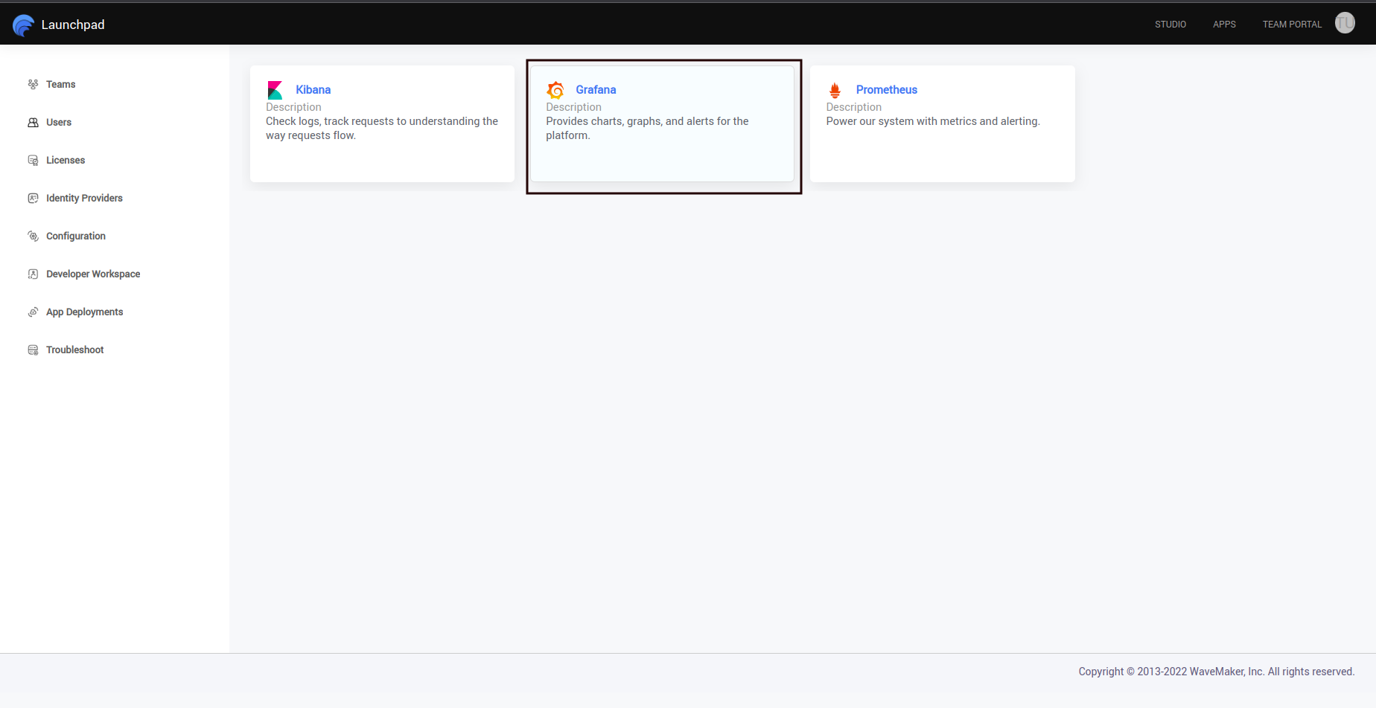Click the Teams sidebar icon
This screenshot has height=708, width=1376.
pos(33,84)
